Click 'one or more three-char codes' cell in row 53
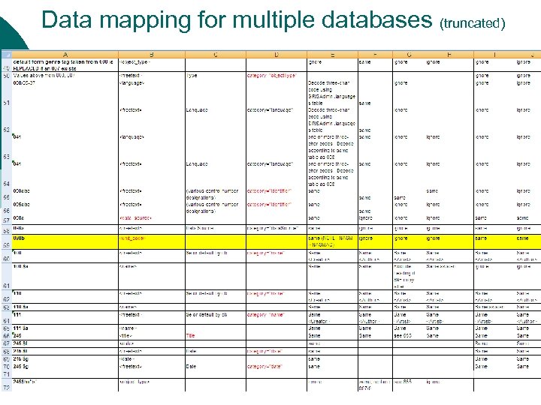This screenshot has height=405, width=541. [x=332, y=147]
